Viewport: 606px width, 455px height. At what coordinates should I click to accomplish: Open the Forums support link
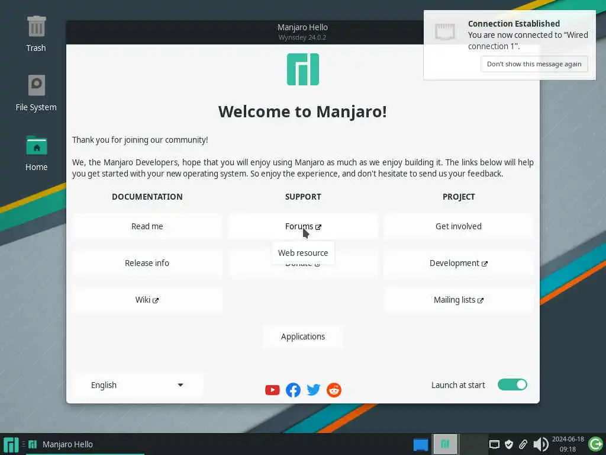tap(303, 226)
